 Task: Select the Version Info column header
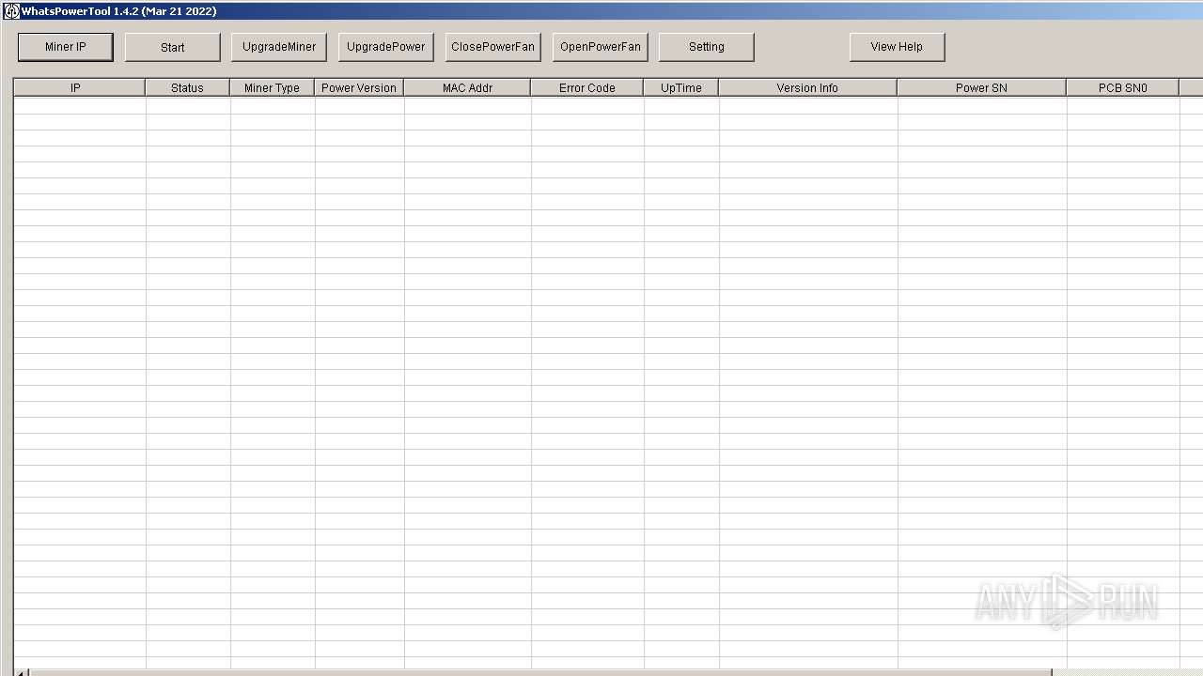[x=807, y=87]
